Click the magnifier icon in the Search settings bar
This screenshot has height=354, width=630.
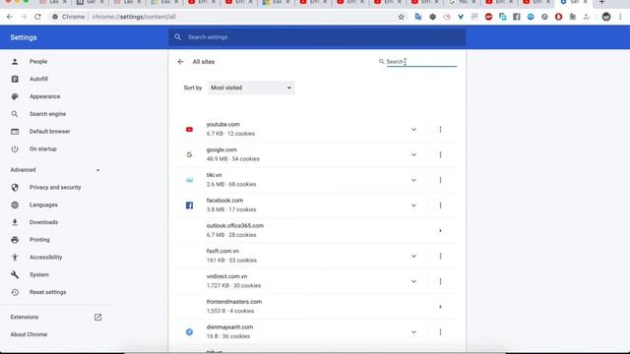pyautogui.click(x=177, y=37)
